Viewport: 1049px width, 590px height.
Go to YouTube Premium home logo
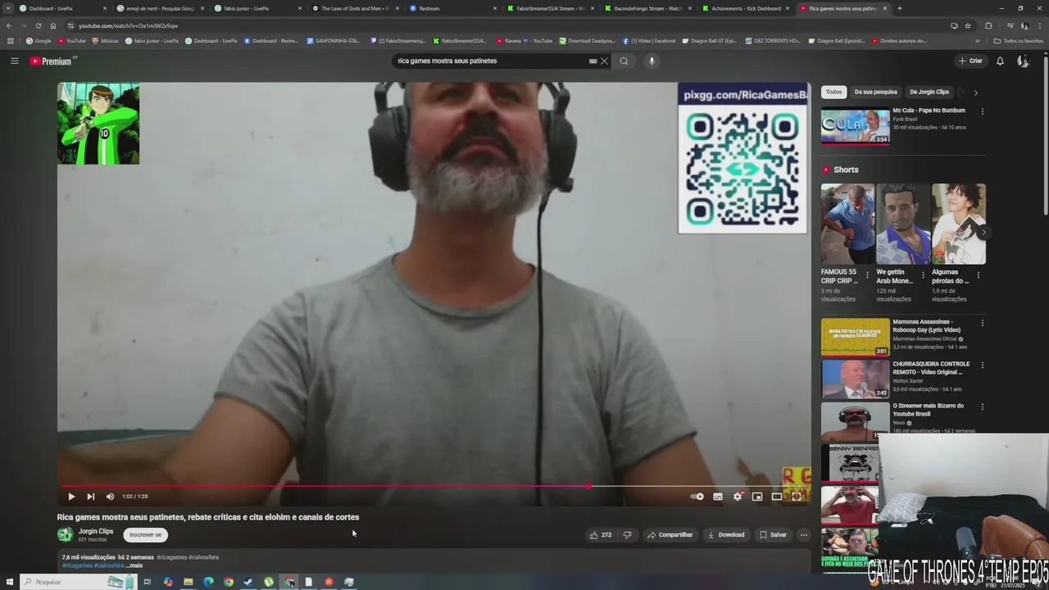click(x=52, y=61)
